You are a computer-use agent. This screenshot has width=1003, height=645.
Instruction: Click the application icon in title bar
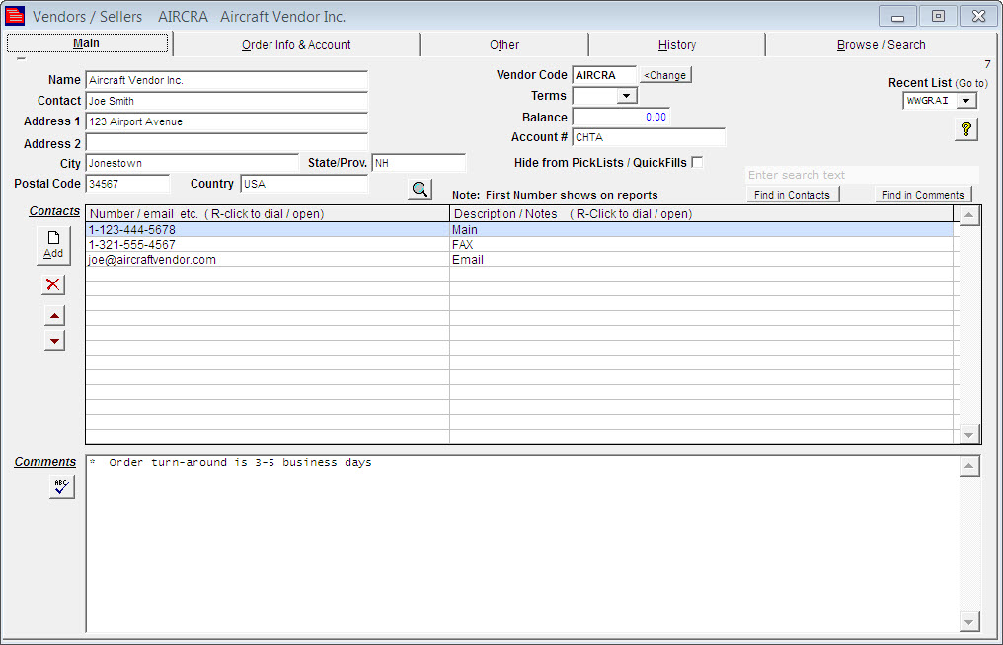click(x=15, y=16)
